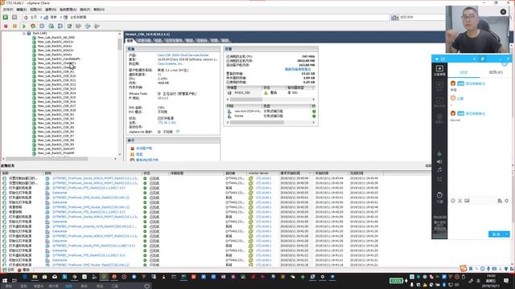515x289 pixels.
Task: Select New_Lab_Rack01_CSR_R18 in inventory tree
Action: tap(56, 111)
